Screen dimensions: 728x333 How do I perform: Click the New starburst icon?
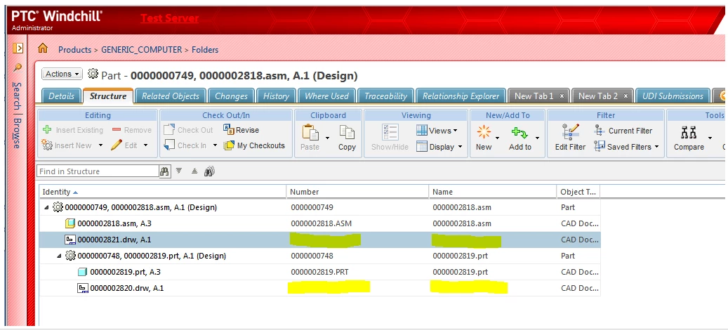pyautogui.click(x=484, y=133)
